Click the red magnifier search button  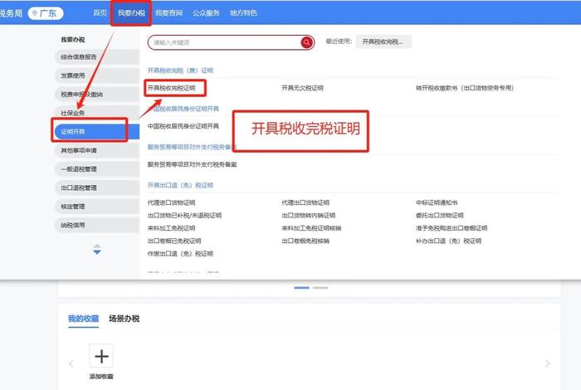(306, 42)
